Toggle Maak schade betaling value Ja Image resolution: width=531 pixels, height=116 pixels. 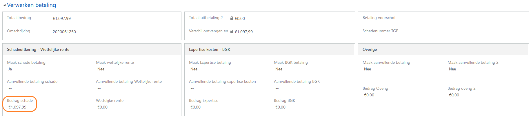click(10, 69)
